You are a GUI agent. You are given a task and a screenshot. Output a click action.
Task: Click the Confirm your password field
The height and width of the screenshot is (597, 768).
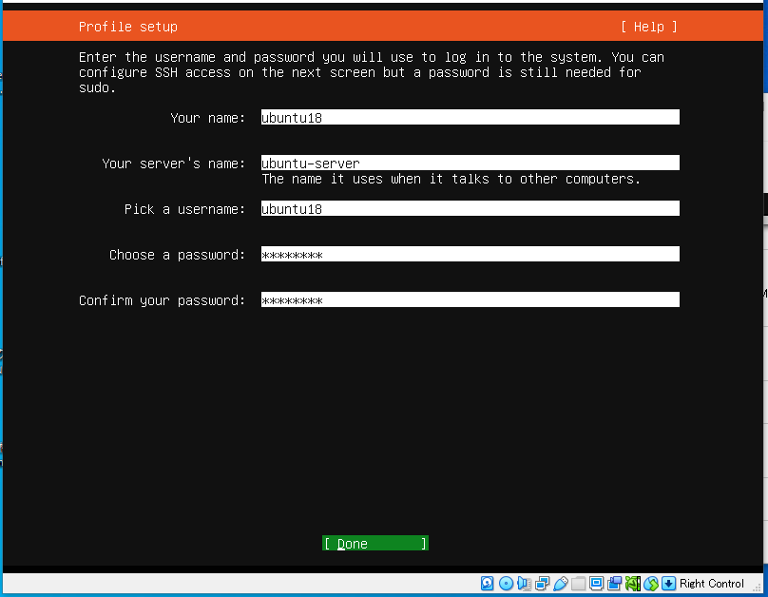(470, 299)
